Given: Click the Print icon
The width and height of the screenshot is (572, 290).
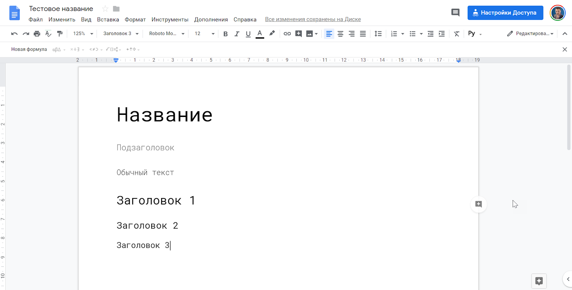Looking at the screenshot, I should [x=37, y=34].
